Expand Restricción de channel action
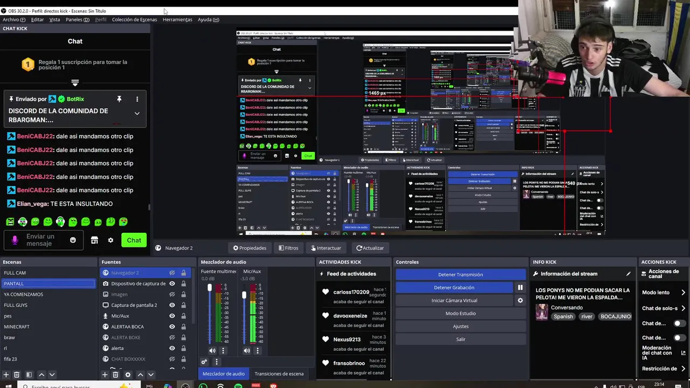Screen dimensions: 690x388 coord(684,369)
